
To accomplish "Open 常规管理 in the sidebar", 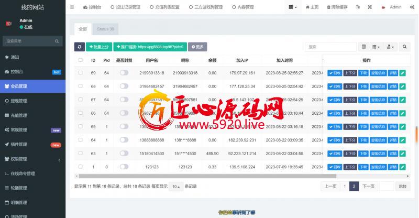I will click(32, 130).
